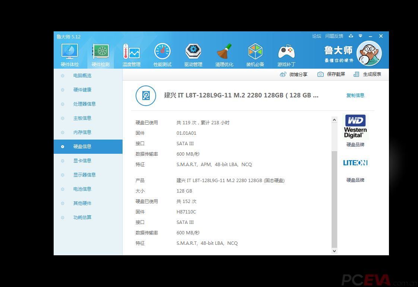This screenshot has width=418, height=287.
Task: Open 装机必备 essential software
Action: pos(255,55)
